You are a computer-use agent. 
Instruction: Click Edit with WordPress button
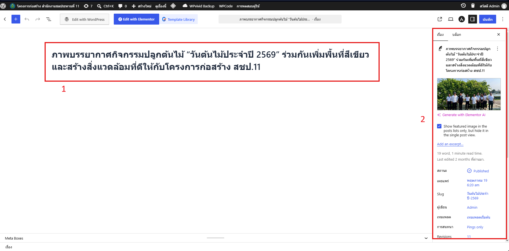pyautogui.click(x=85, y=19)
